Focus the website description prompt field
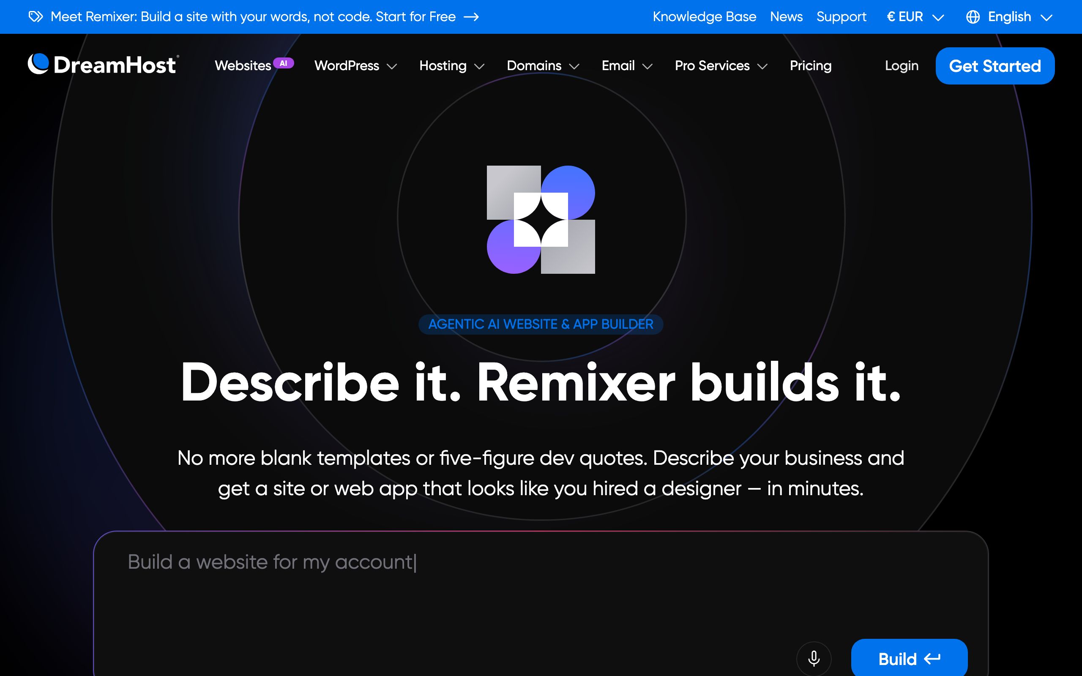This screenshot has width=1082, height=676. click(x=541, y=604)
